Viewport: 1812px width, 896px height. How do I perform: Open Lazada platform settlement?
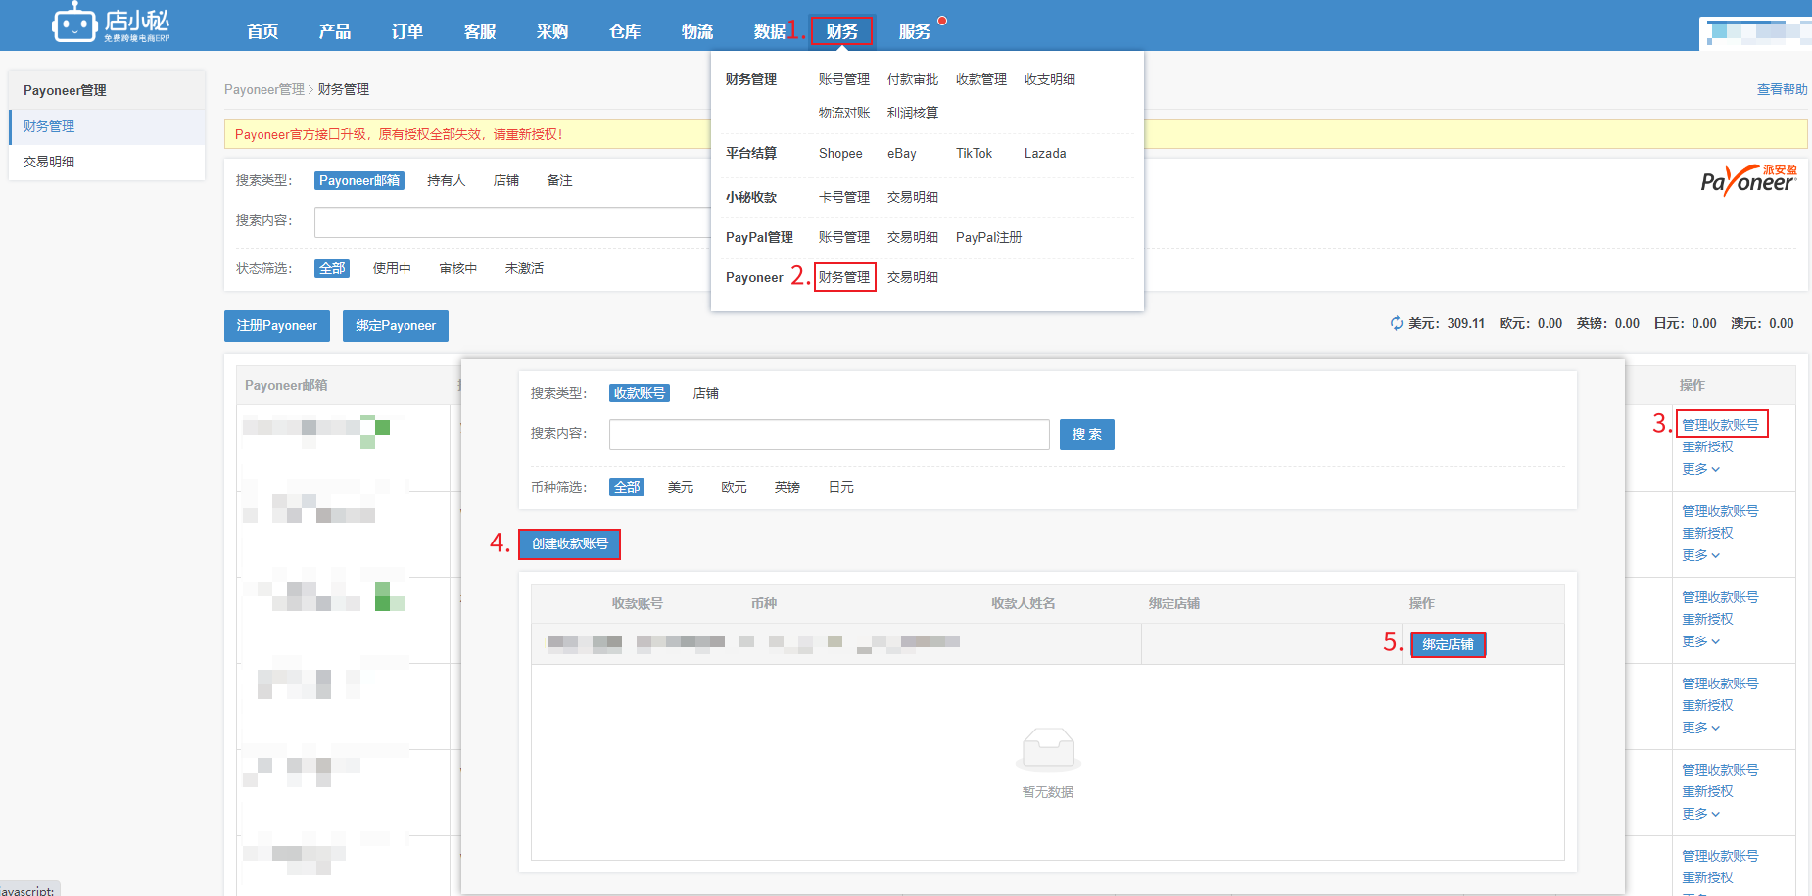click(x=1045, y=154)
